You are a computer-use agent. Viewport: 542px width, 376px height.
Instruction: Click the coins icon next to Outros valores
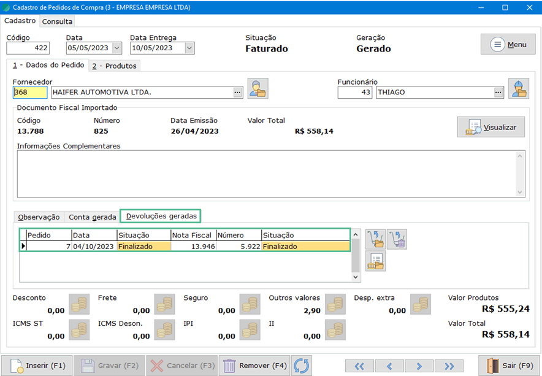[335, 304]
